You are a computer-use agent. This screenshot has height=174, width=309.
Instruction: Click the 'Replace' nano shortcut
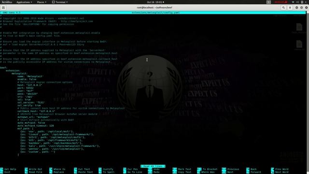pyautogui.click(x=56, y=172)
